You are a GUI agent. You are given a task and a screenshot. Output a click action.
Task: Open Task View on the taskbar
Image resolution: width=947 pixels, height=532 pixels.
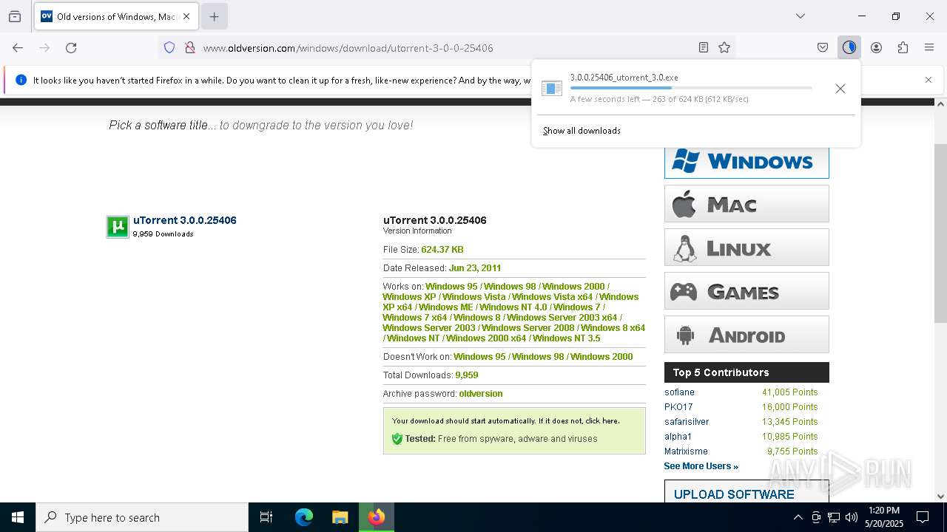coord(266,517)
